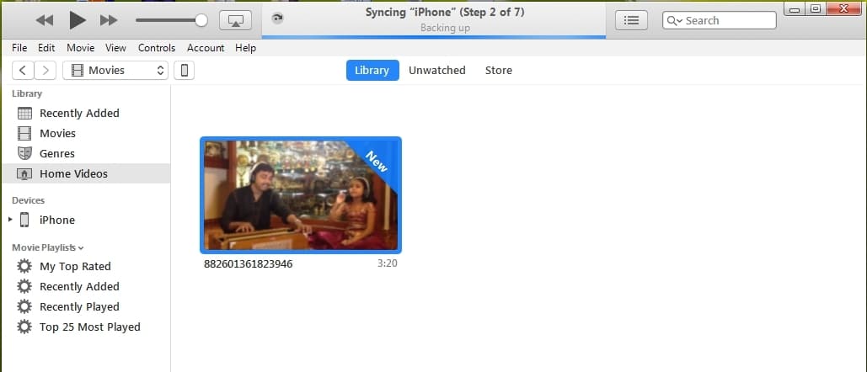Select Genres in the sidebar

point(86,153)
